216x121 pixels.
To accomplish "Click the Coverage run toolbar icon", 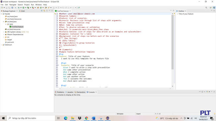I will point(28,8).
